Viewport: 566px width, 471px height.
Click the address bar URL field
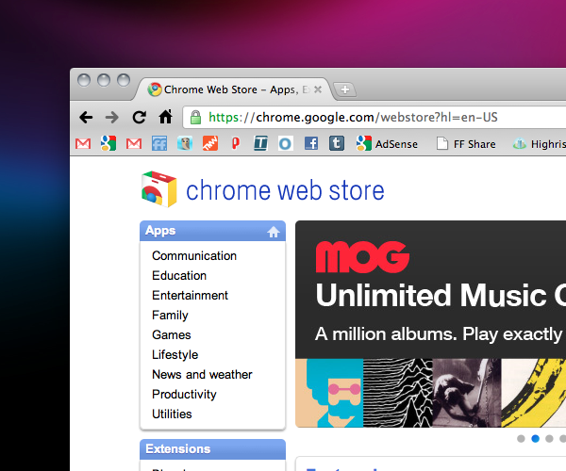click(x=374, y=117)
